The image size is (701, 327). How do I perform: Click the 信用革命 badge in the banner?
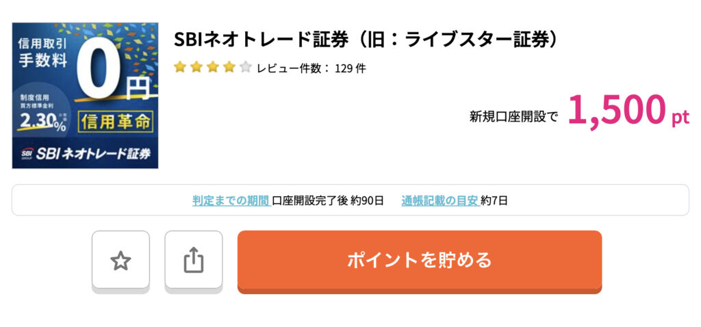[x=116, y=122]
